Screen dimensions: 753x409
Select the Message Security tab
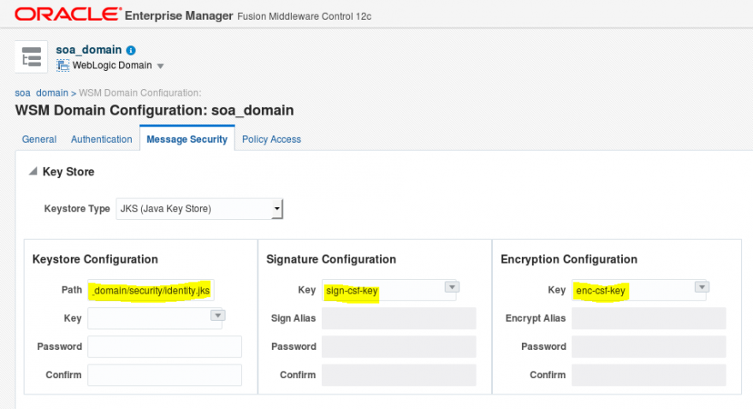point(187,139)
